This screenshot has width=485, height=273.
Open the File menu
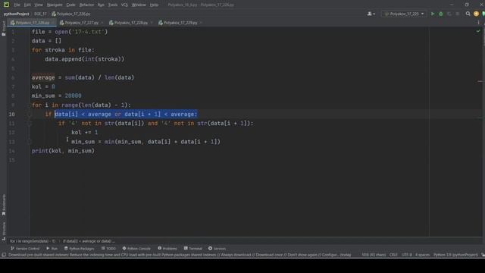click(x=17, y=5)
